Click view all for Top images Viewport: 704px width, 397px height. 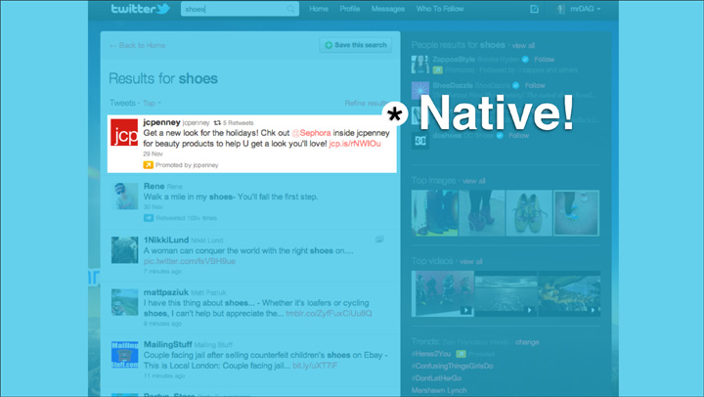pos(473,181)
